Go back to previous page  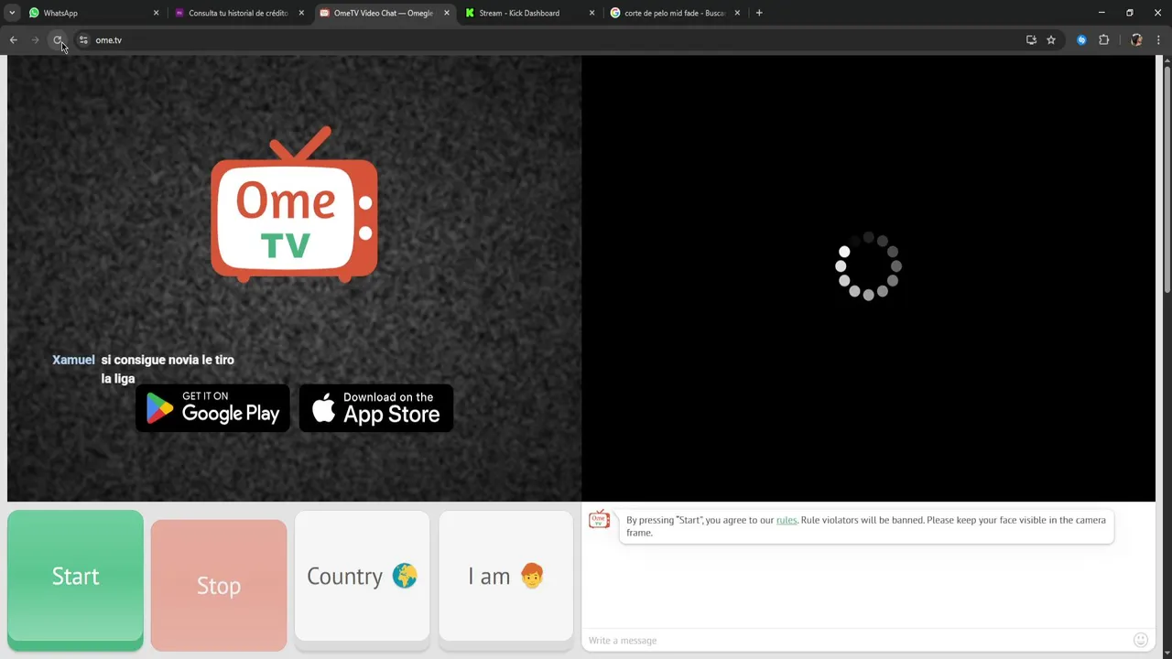[x=14, y=40]
